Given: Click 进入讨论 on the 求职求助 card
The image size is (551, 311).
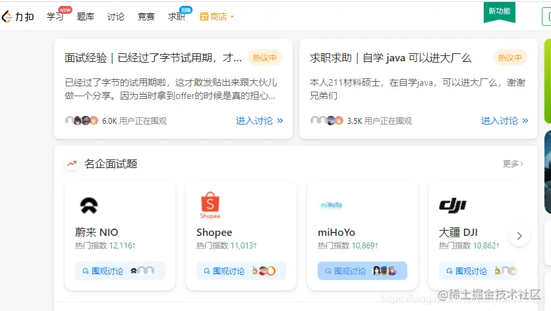Looking at the screenshot, I should click(505, 121).
